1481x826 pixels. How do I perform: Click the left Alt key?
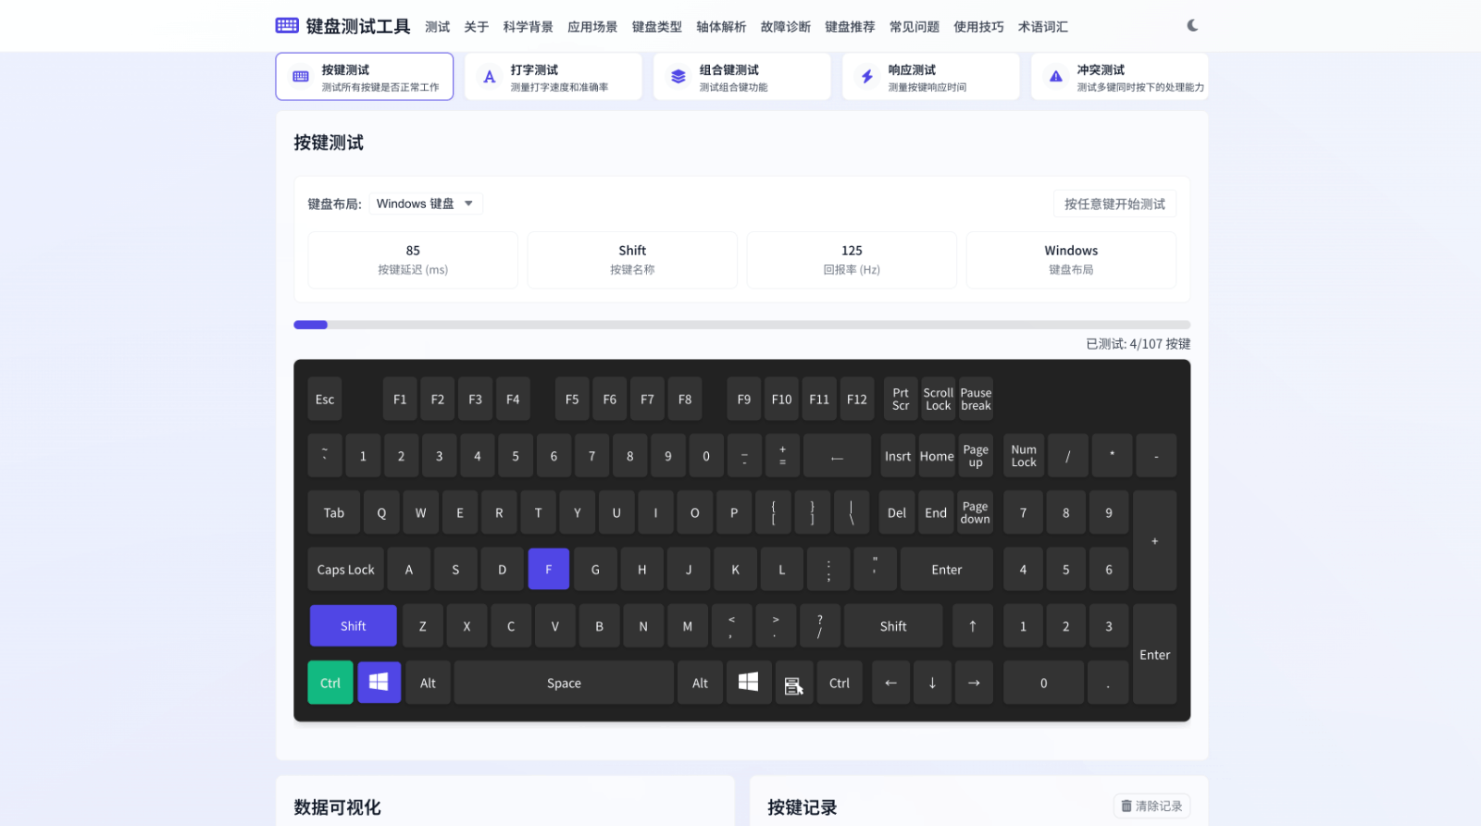[x=428, y=683]
